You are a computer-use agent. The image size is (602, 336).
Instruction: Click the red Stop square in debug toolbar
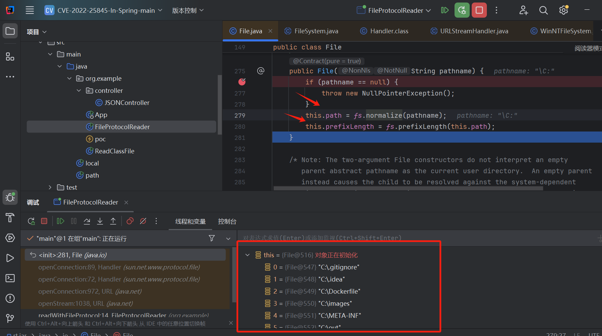[x=44, y=221]
